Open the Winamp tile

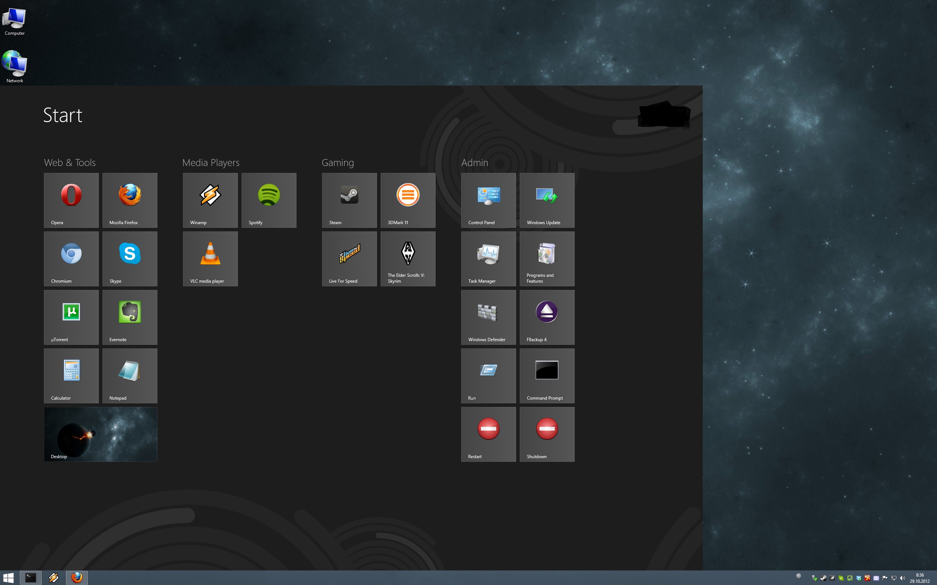click(210, 200)
